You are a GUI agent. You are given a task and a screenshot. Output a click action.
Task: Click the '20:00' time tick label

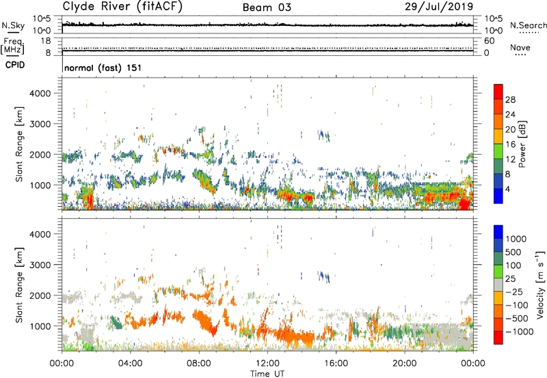(405, 364)
